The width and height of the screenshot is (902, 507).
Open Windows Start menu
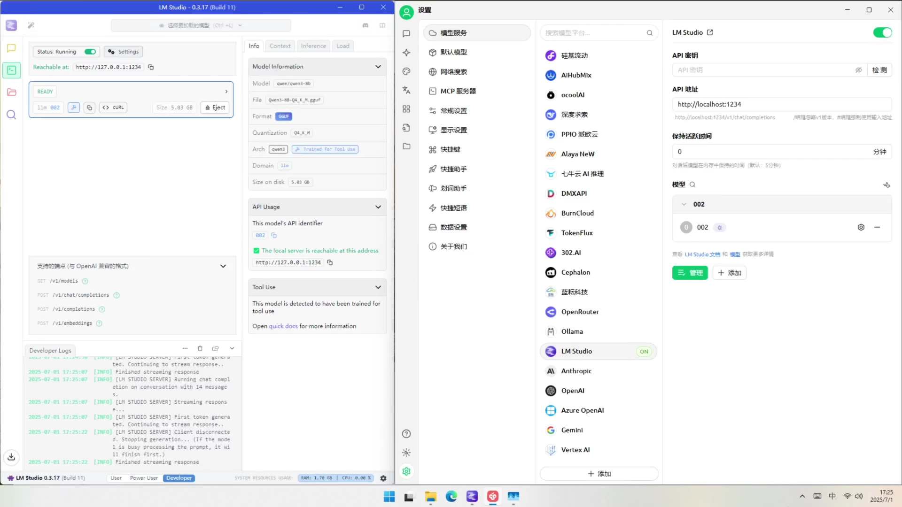pos(389,497)
